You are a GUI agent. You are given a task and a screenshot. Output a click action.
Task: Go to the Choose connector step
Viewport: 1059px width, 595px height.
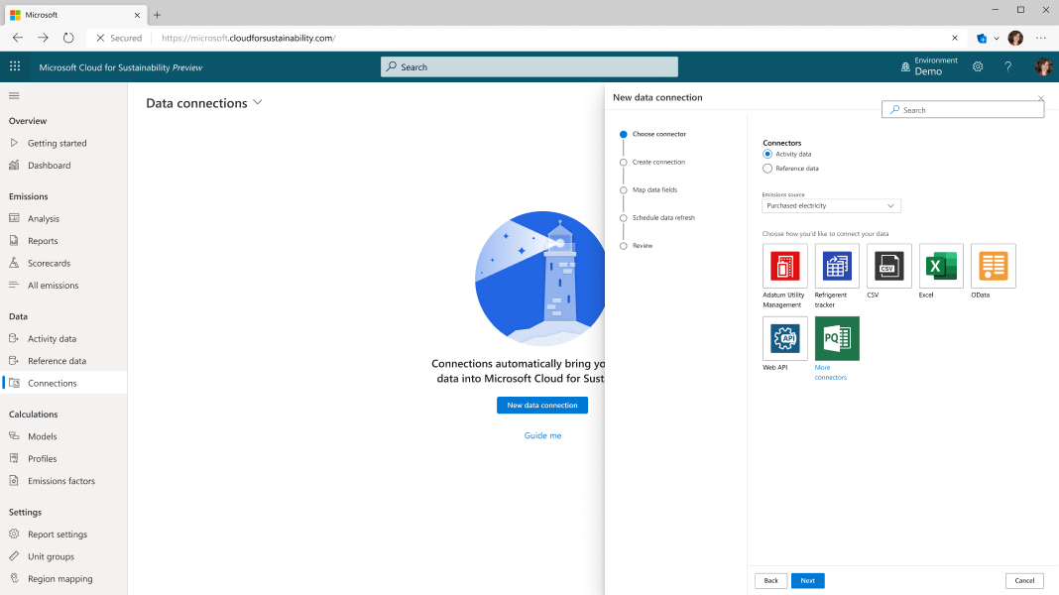pos(658,135)
